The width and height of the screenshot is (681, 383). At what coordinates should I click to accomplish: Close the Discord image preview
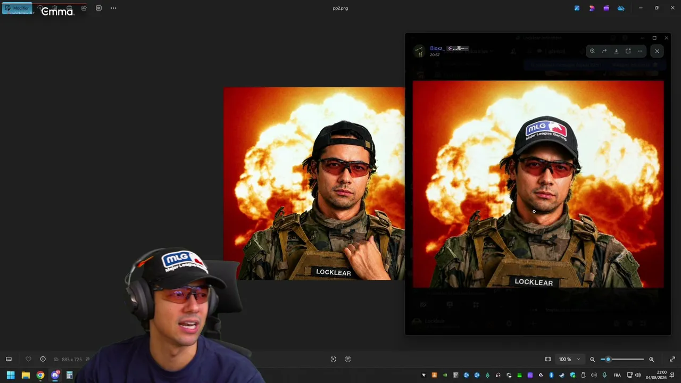pos(657,51)
